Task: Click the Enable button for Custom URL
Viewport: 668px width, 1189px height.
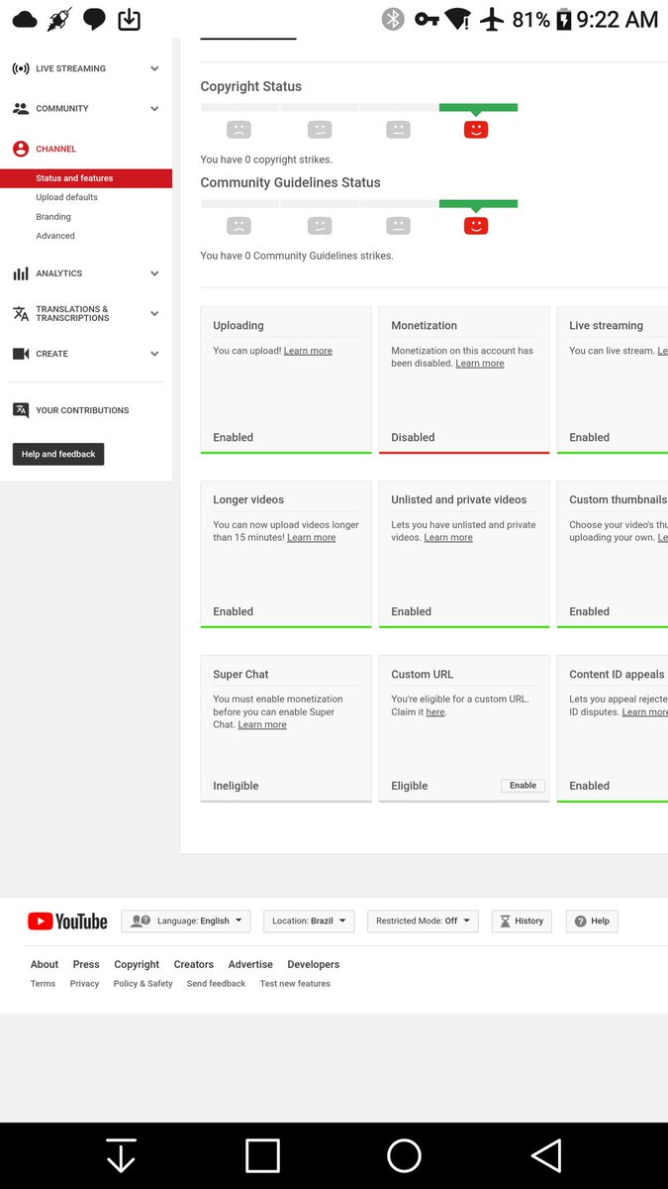Action: [x=523, y=786]
